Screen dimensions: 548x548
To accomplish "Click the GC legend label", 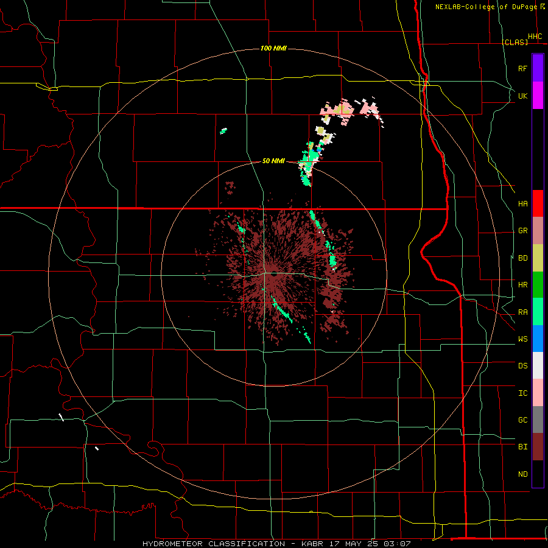I will click(x=522, y=420).
